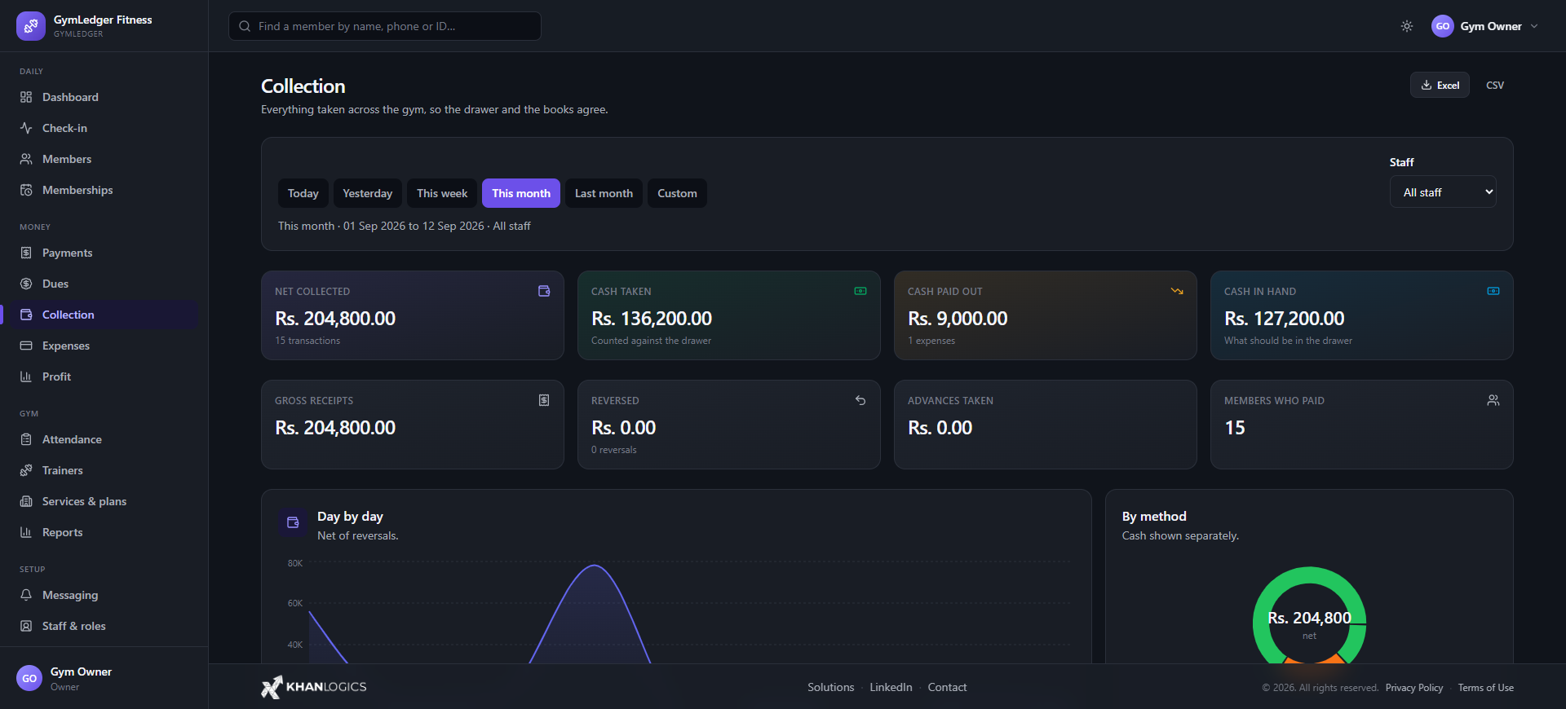Click the Dues sidebar icon

pyautogui.click(x=26, y=284)
